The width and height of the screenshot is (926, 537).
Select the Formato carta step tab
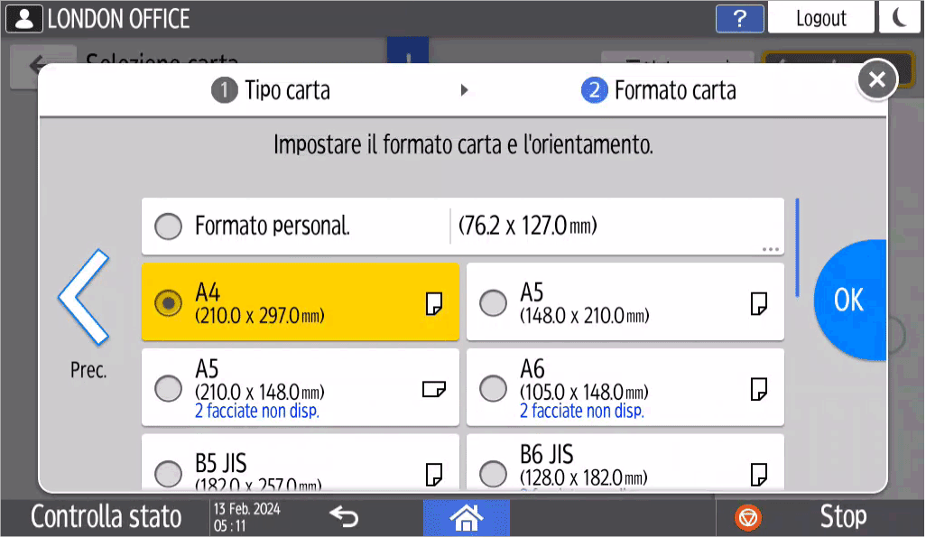click(x=659, y=90)
